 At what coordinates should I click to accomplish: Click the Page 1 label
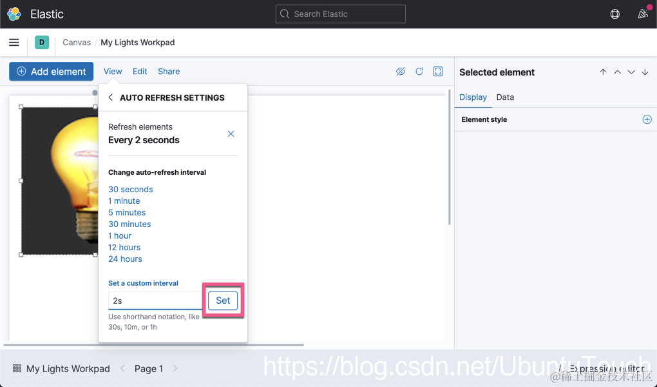149,368
